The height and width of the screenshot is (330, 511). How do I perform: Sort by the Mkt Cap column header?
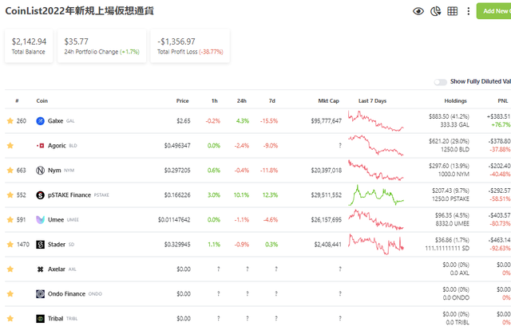pyautogui.click(x=328, y=101)
